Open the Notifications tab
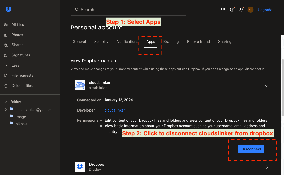284x175 pixels. (127, 42)
